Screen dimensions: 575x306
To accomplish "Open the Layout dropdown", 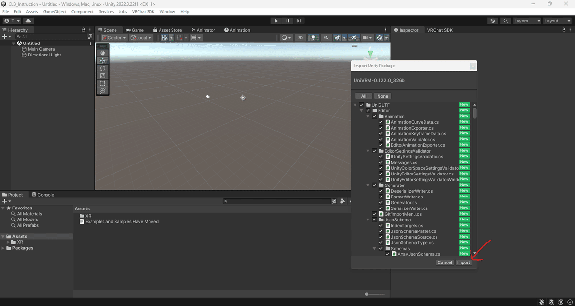I will click(x=557, y=21).
